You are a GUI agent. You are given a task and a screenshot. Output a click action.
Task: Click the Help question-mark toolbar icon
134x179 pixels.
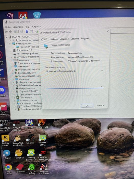[x=27, y=31]
